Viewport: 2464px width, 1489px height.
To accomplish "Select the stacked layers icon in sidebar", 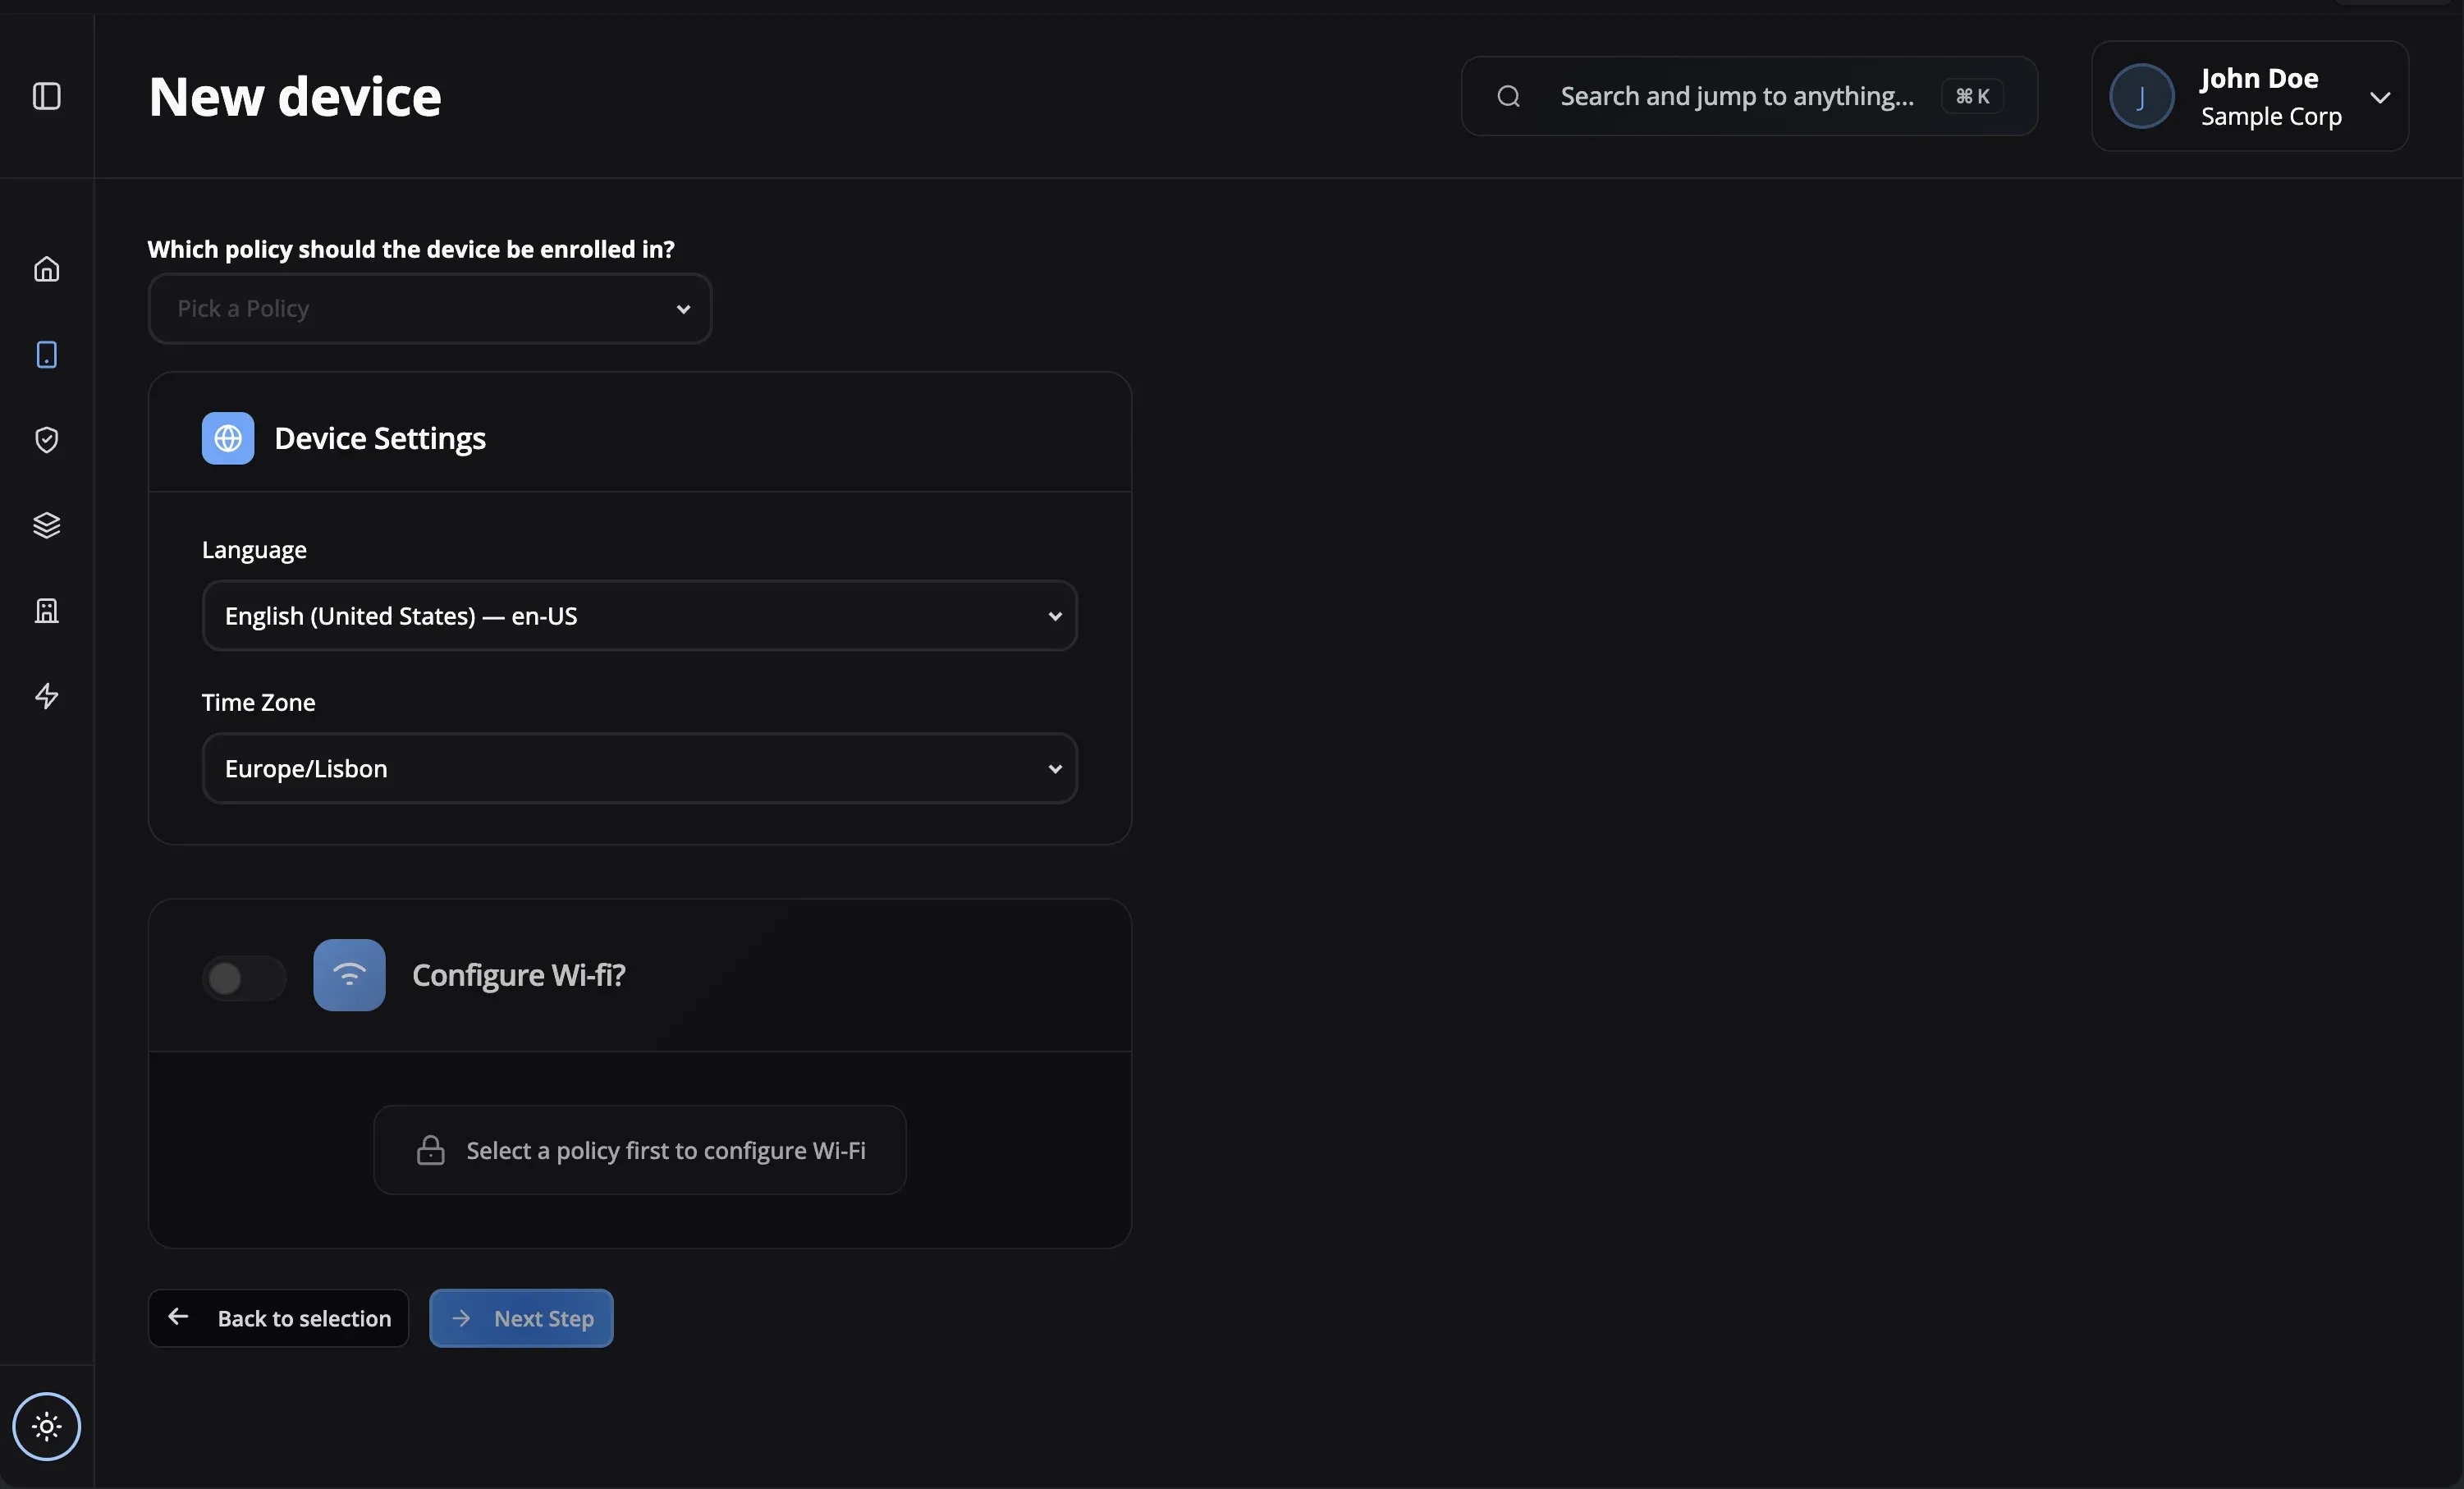I will [x=46, y=525].
